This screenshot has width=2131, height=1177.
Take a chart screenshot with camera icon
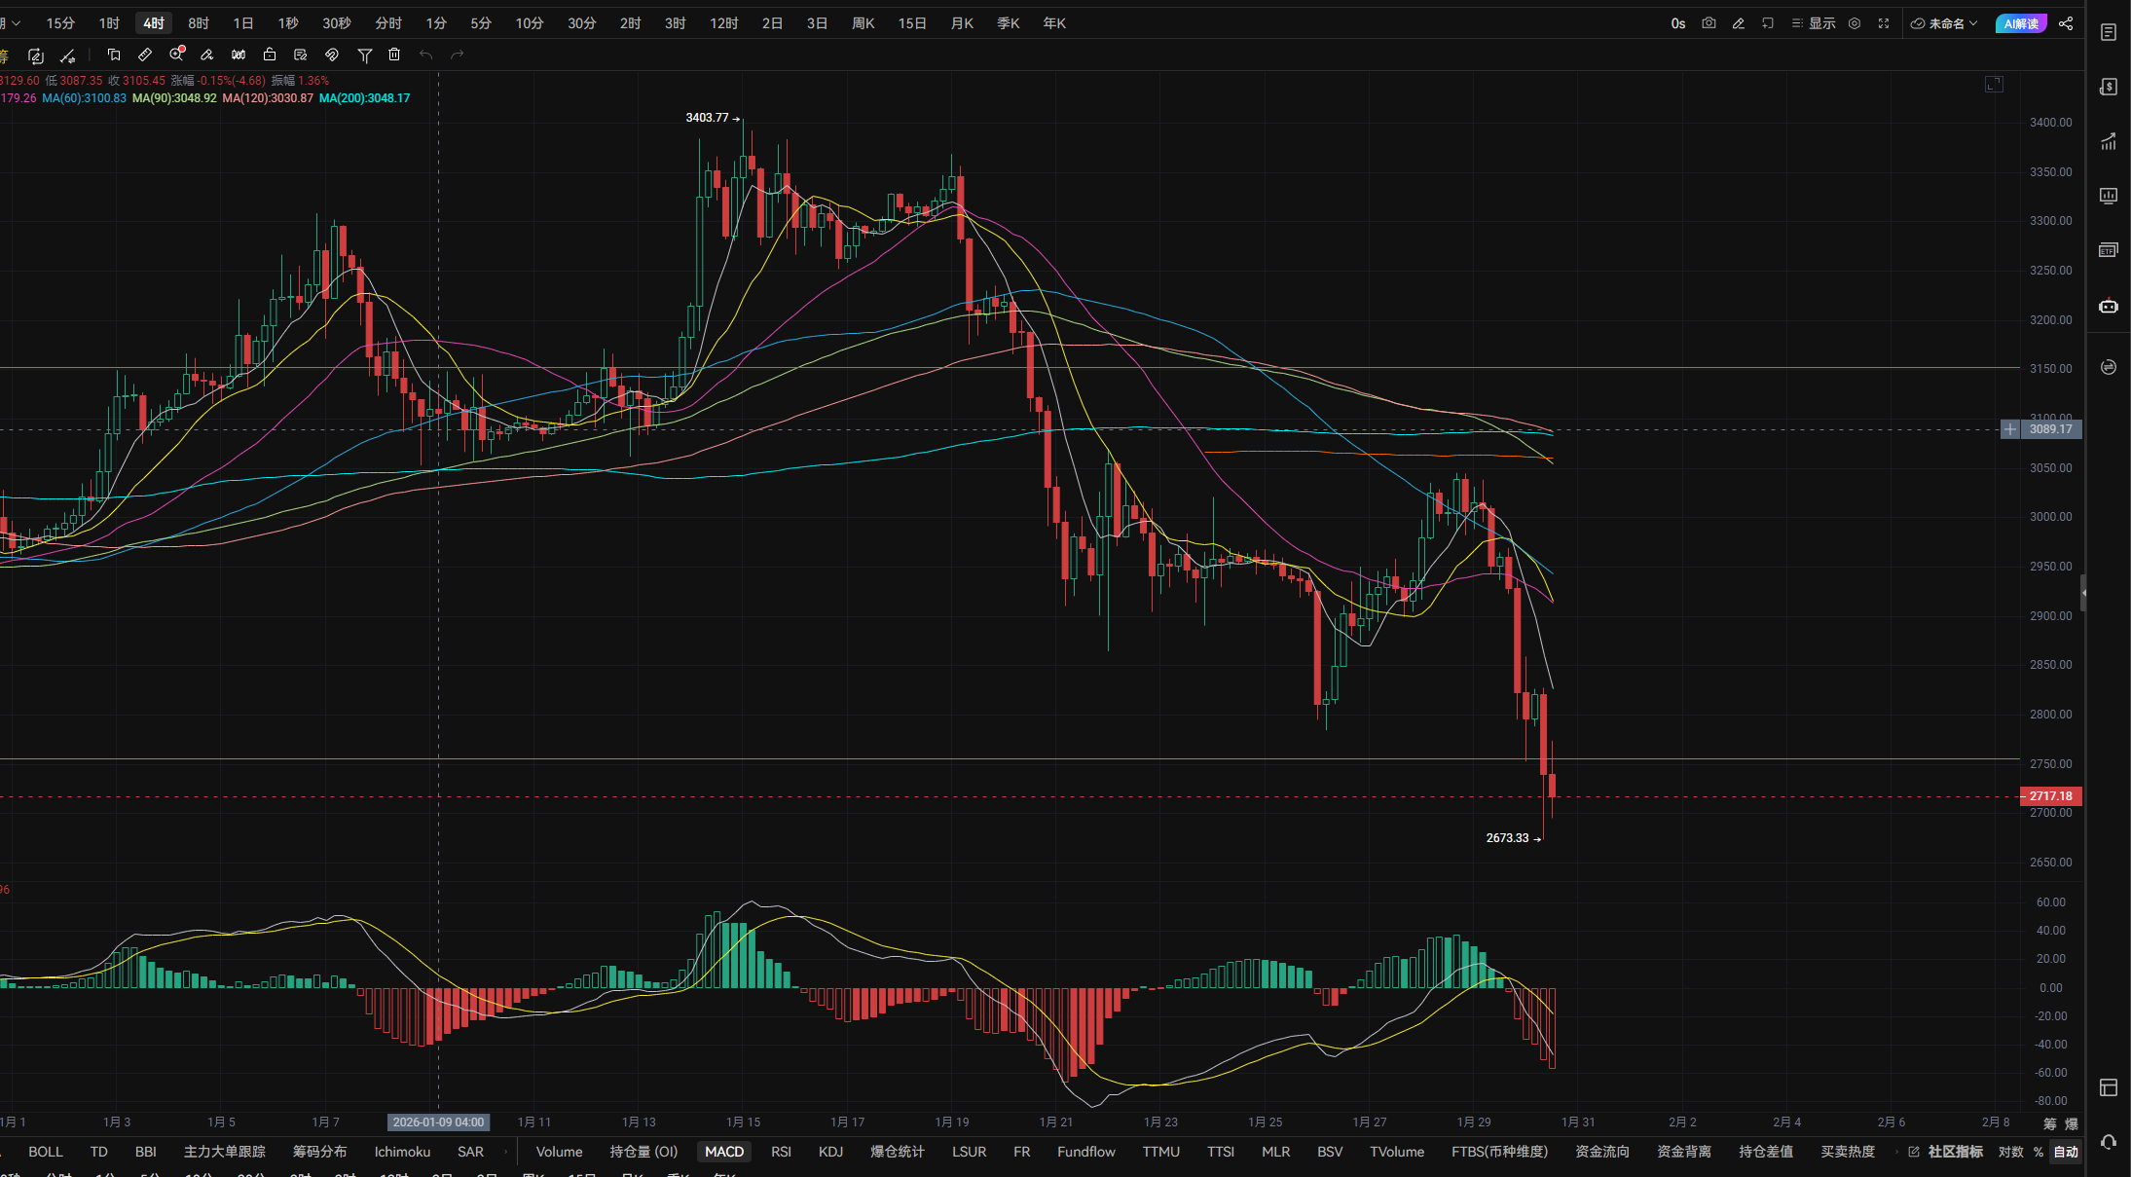(x=1708, y=23)
